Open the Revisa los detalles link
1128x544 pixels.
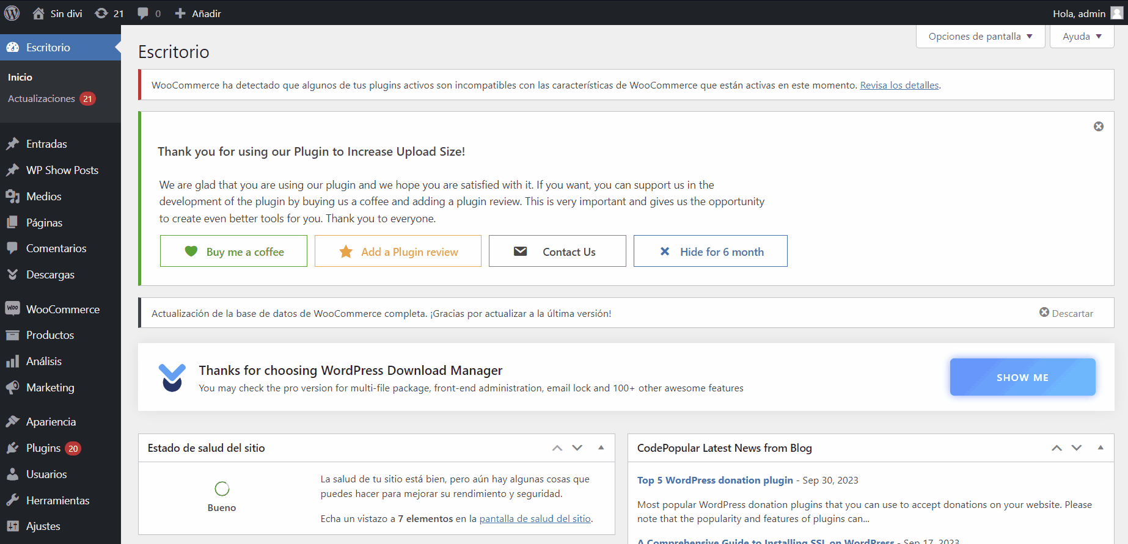click(x=899, y=85)
